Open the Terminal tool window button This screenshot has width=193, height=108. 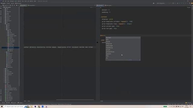[x=20, y=103]
